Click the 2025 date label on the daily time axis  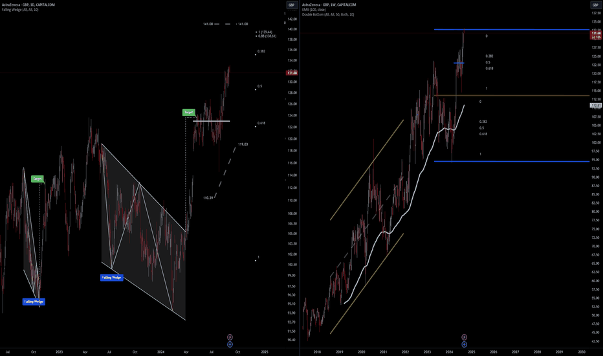pyautogui.click(x=265, y=351)
